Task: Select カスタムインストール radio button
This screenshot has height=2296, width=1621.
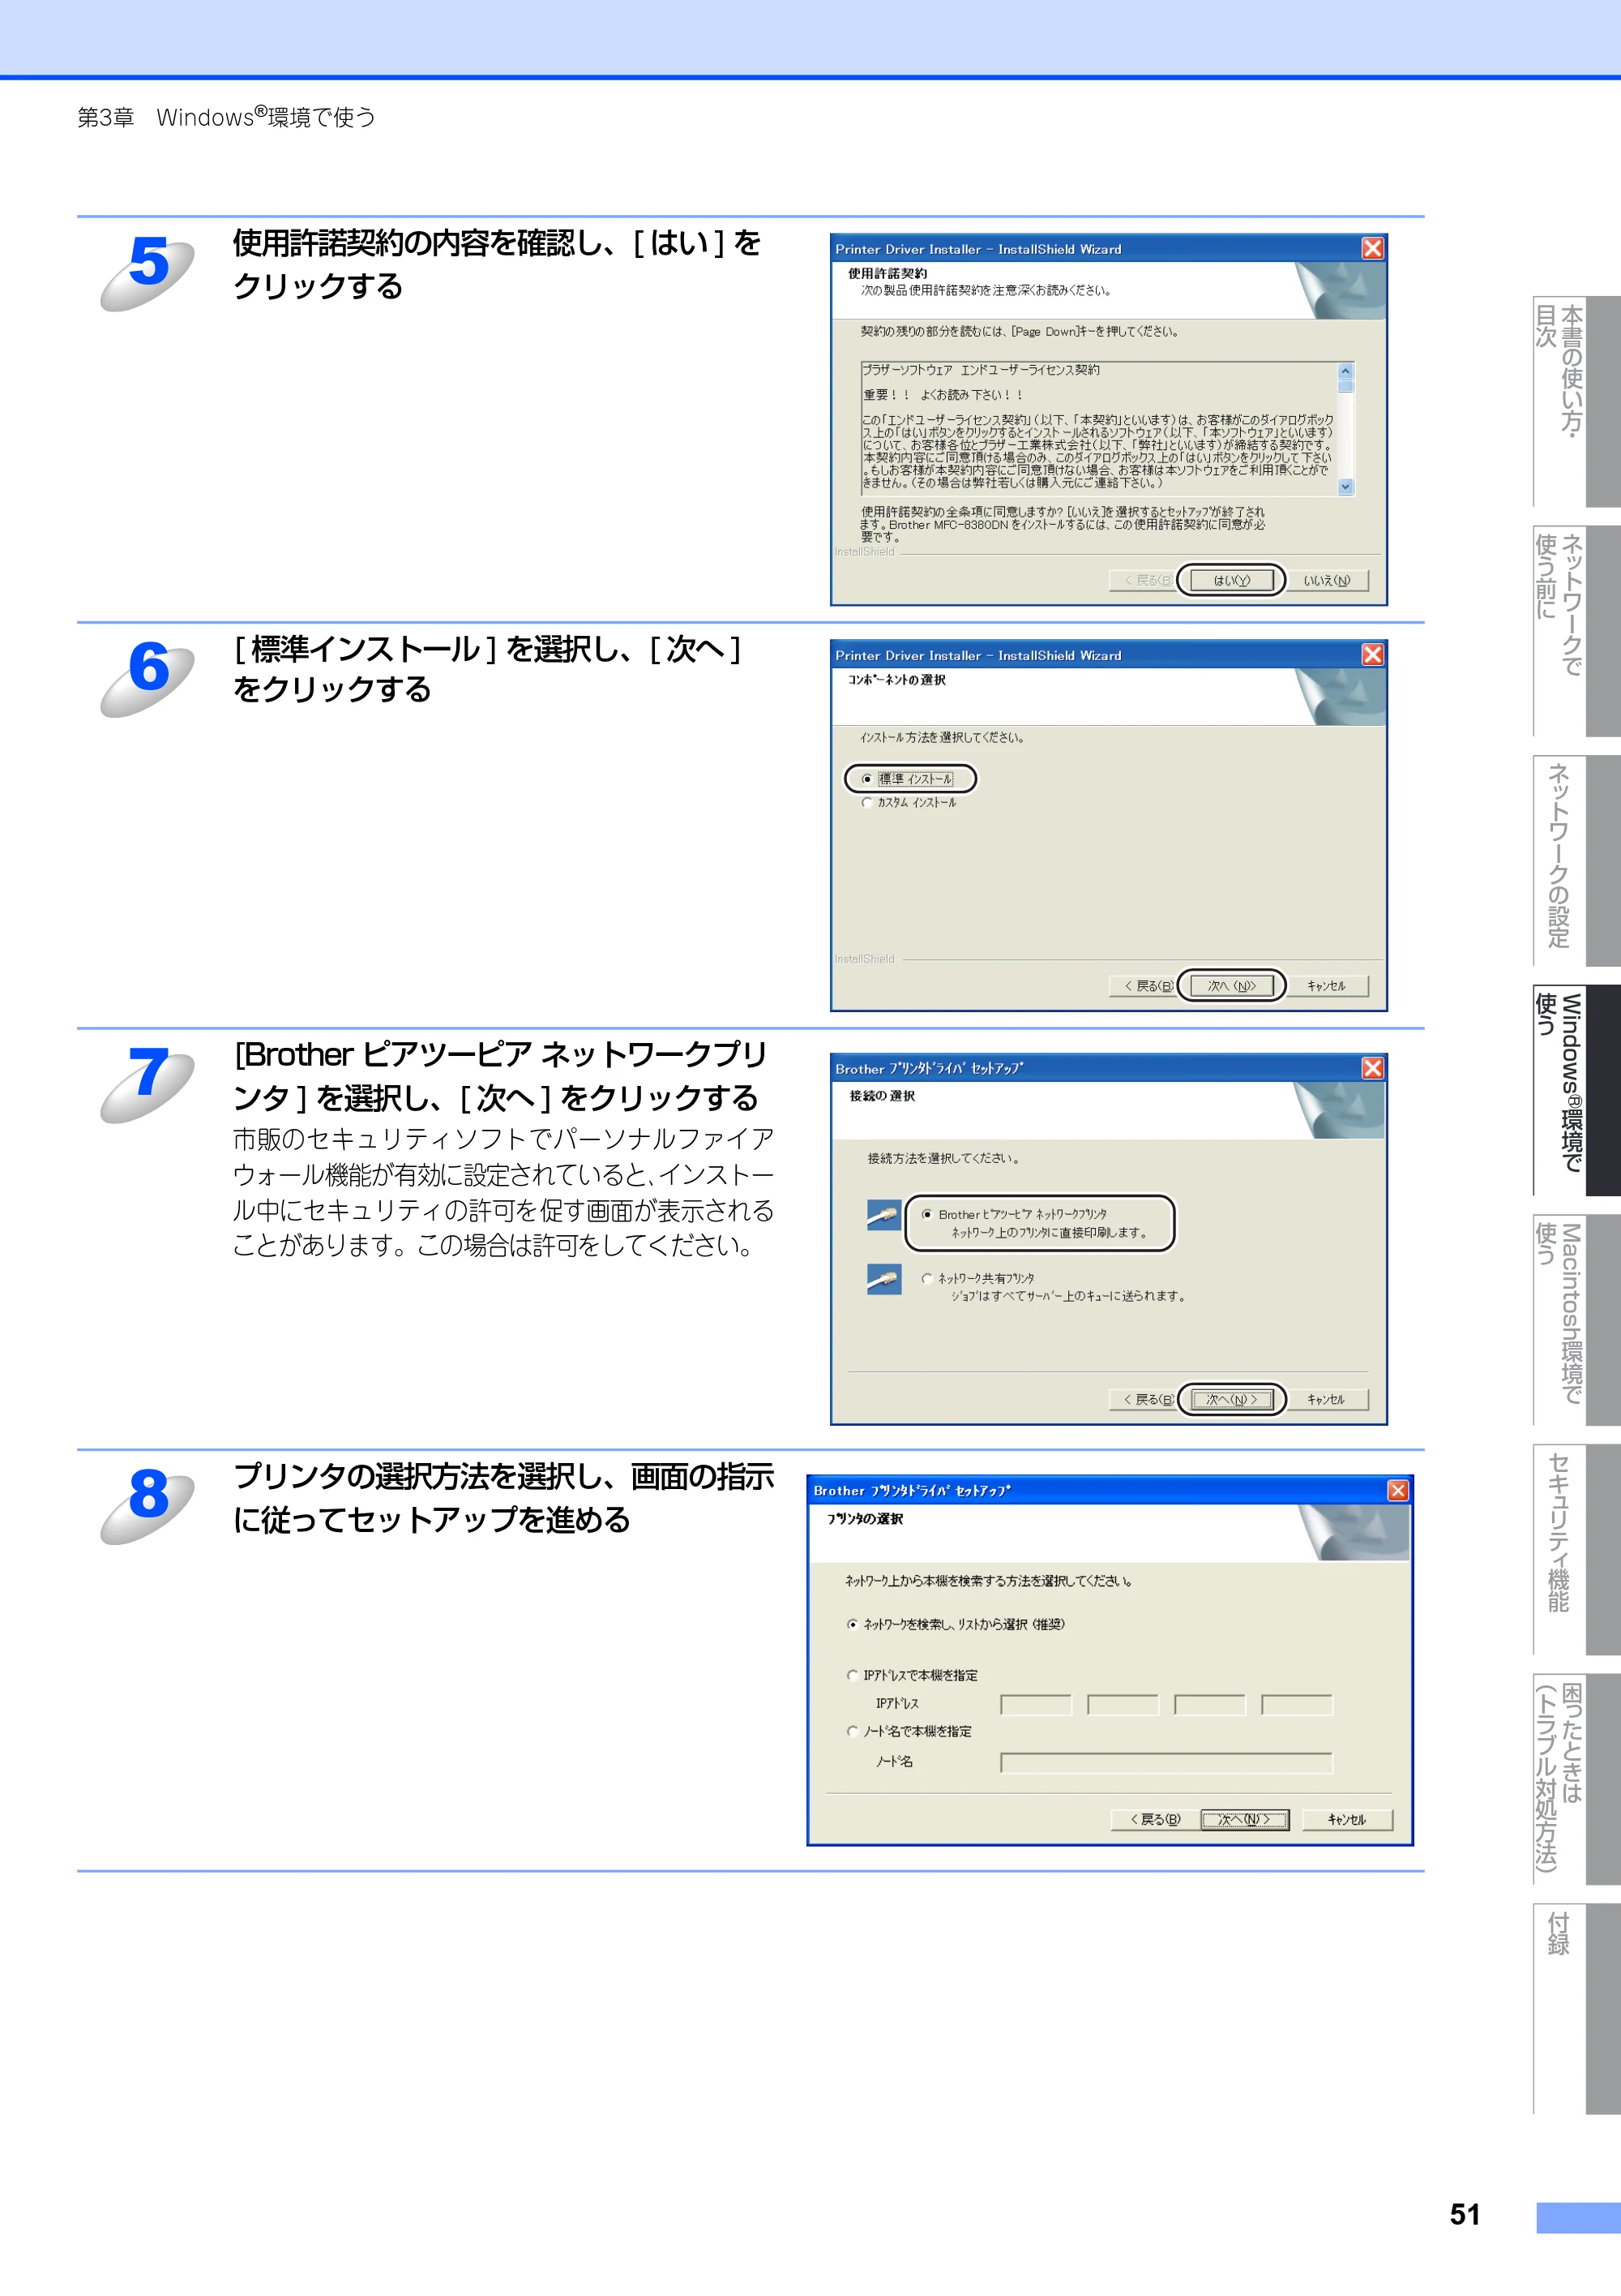Action: pyautogui.click(x=866, y=802)
